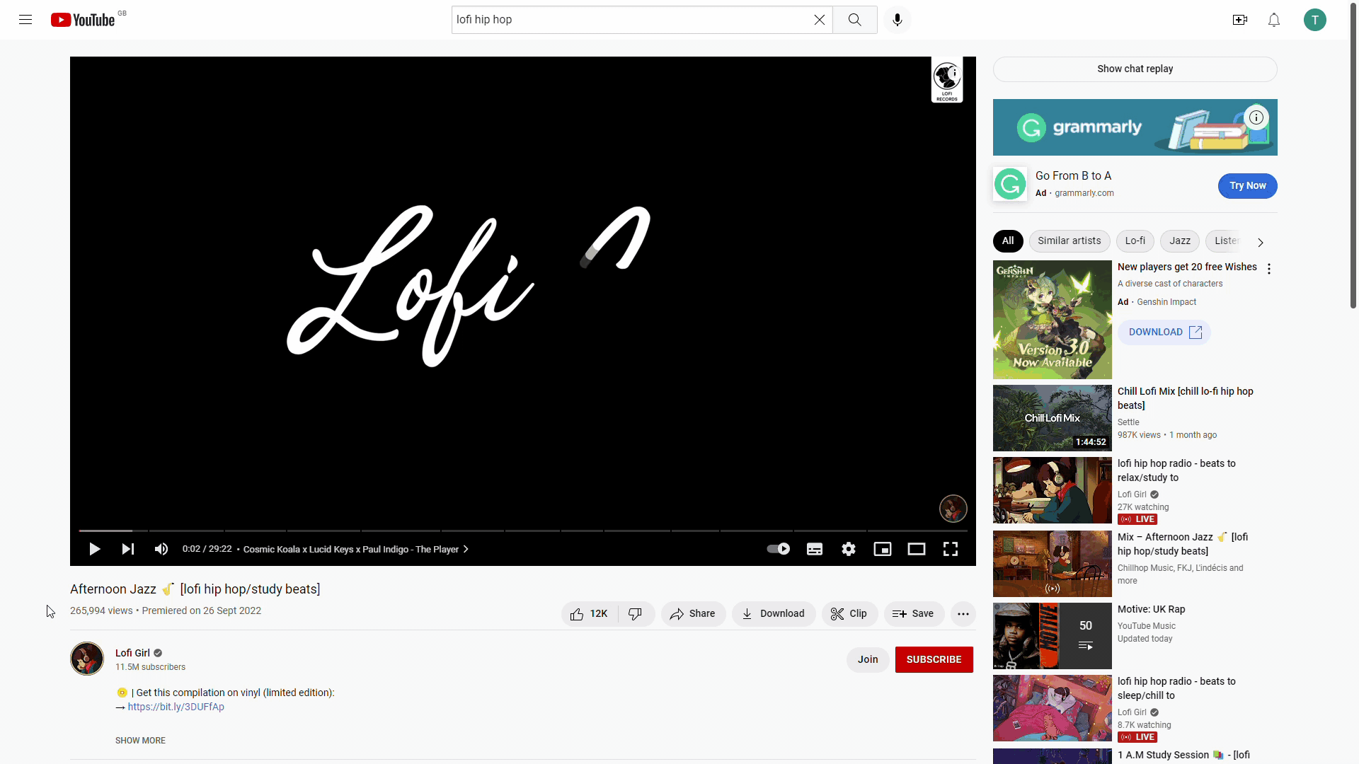Open the Lofi Girl channel avatar

pos(87,659)
